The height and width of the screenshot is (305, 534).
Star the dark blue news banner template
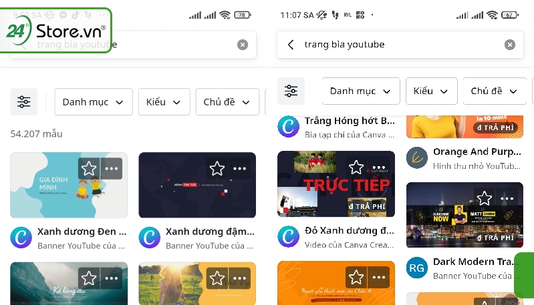coord(217,168)
